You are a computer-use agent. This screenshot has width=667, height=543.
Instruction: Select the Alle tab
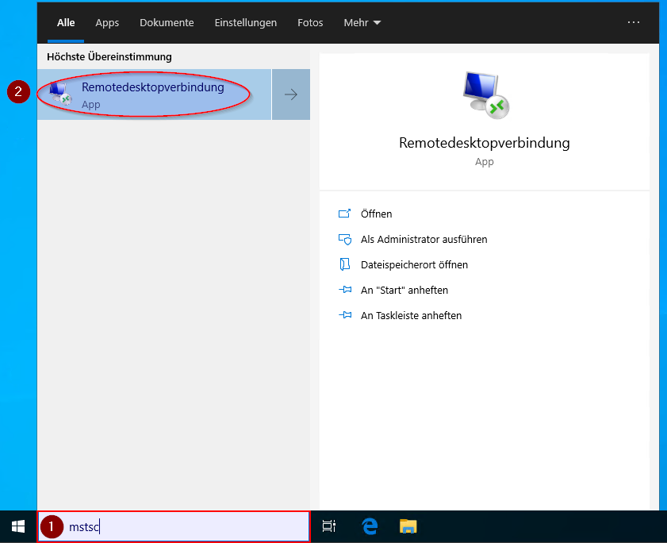[x=66, y=23]
